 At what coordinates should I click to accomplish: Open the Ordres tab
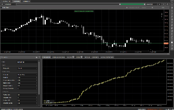click(79, 57)
